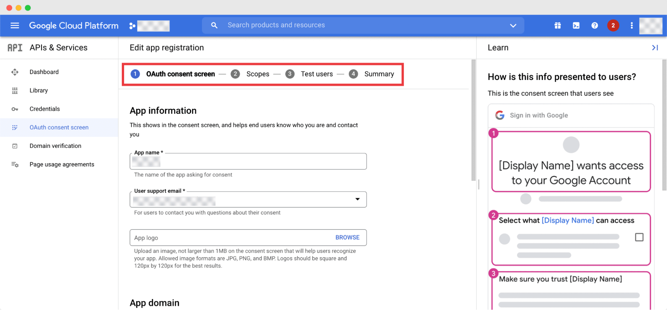Click the App logo file field
Viewport: 667px width, 310px height.
(248, 238)
